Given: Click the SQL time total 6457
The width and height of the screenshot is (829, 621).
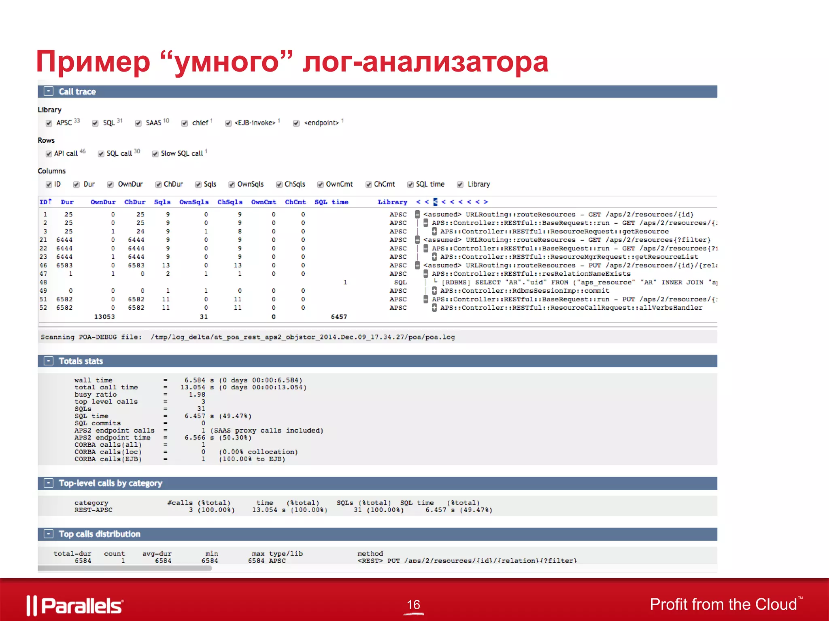Looking at the screenshot, I should pos(339,317).
